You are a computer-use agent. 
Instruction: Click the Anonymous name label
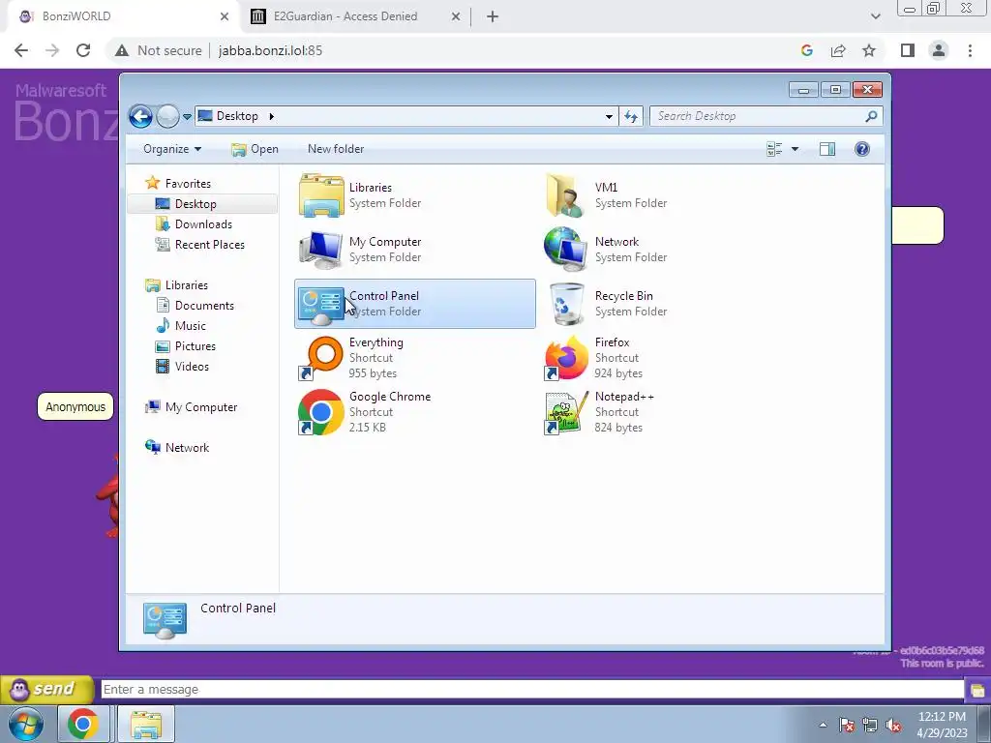[75, 407]
